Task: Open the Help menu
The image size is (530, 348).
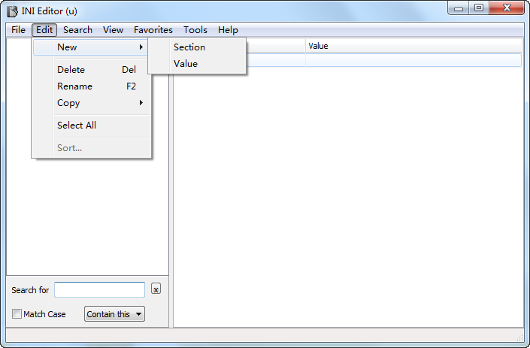Action: [228, 30]
